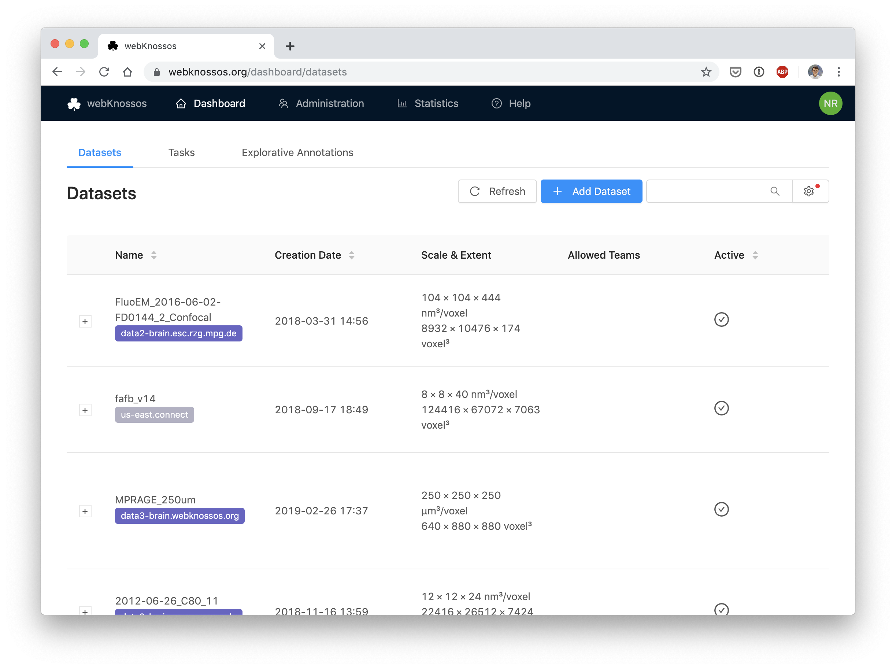Click active checkmark for MPRAGE_250um dataset
The width and height of the screenshot is (896, 669).
[721, 510]
